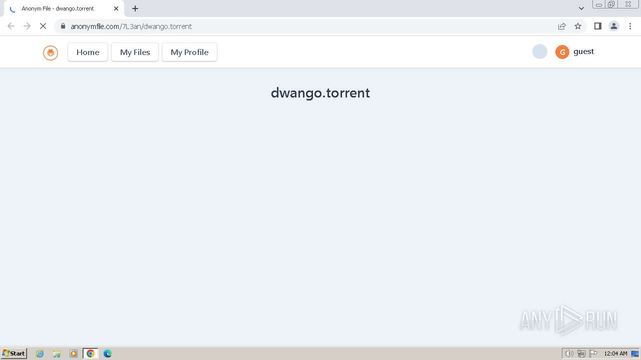The width and height of the screenshot is (641, 360).
Task: Launch Microsoft Edge from taskbar
Action: [107, 353]
